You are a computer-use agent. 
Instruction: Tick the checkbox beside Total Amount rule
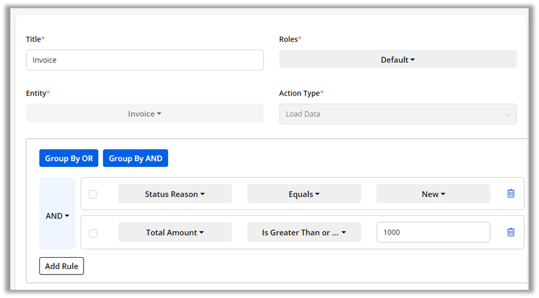pos(93,233)
